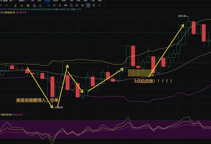Image resolution: width=211 pixels, height=144 pixels.
Task: Click the RSI3:55.52 indicator label
Action: point(18,115)
